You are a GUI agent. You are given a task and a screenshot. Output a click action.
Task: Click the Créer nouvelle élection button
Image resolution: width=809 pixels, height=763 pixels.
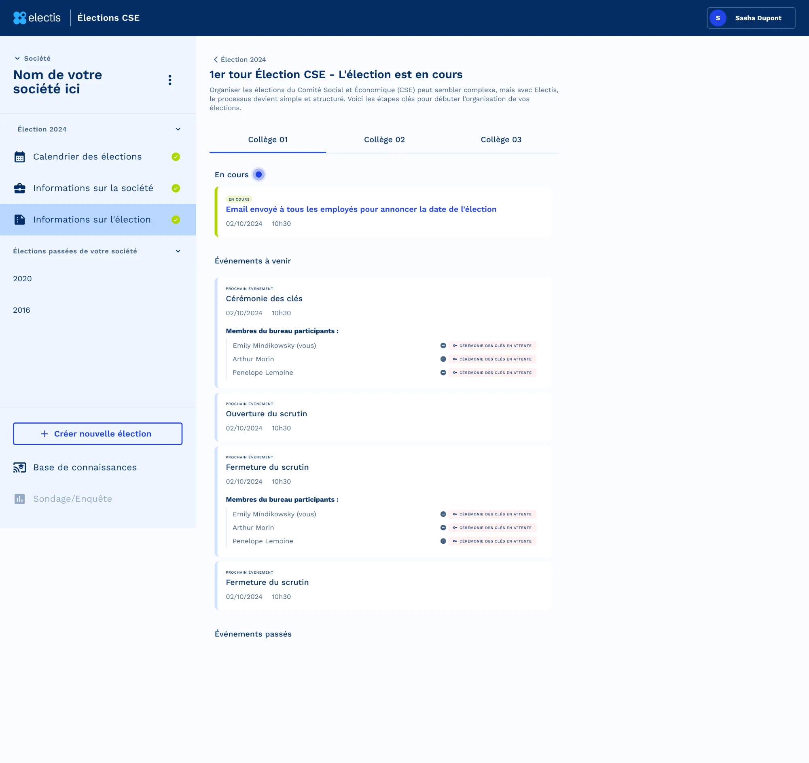coord(97,434)
